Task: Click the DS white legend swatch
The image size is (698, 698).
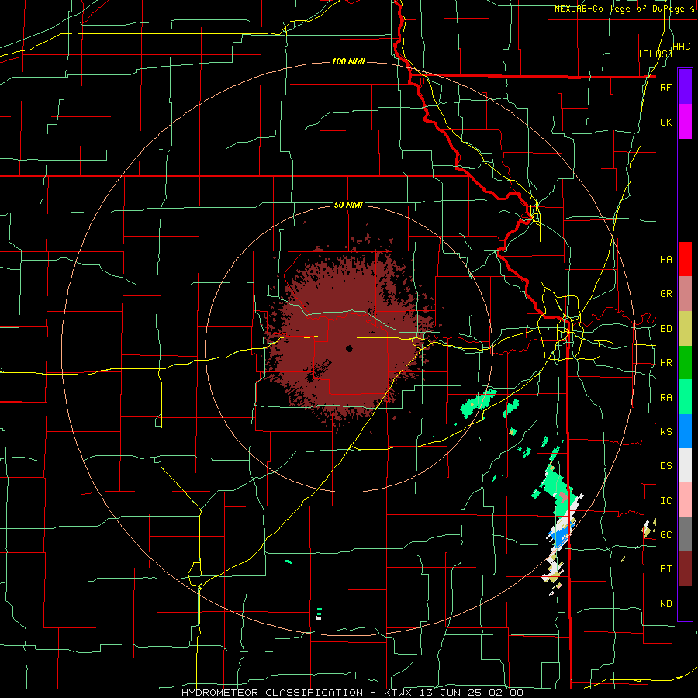Action: (x=685, y=465)
